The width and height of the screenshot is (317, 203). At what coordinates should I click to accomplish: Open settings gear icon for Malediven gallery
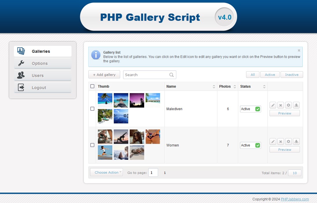tap(288, 105)
